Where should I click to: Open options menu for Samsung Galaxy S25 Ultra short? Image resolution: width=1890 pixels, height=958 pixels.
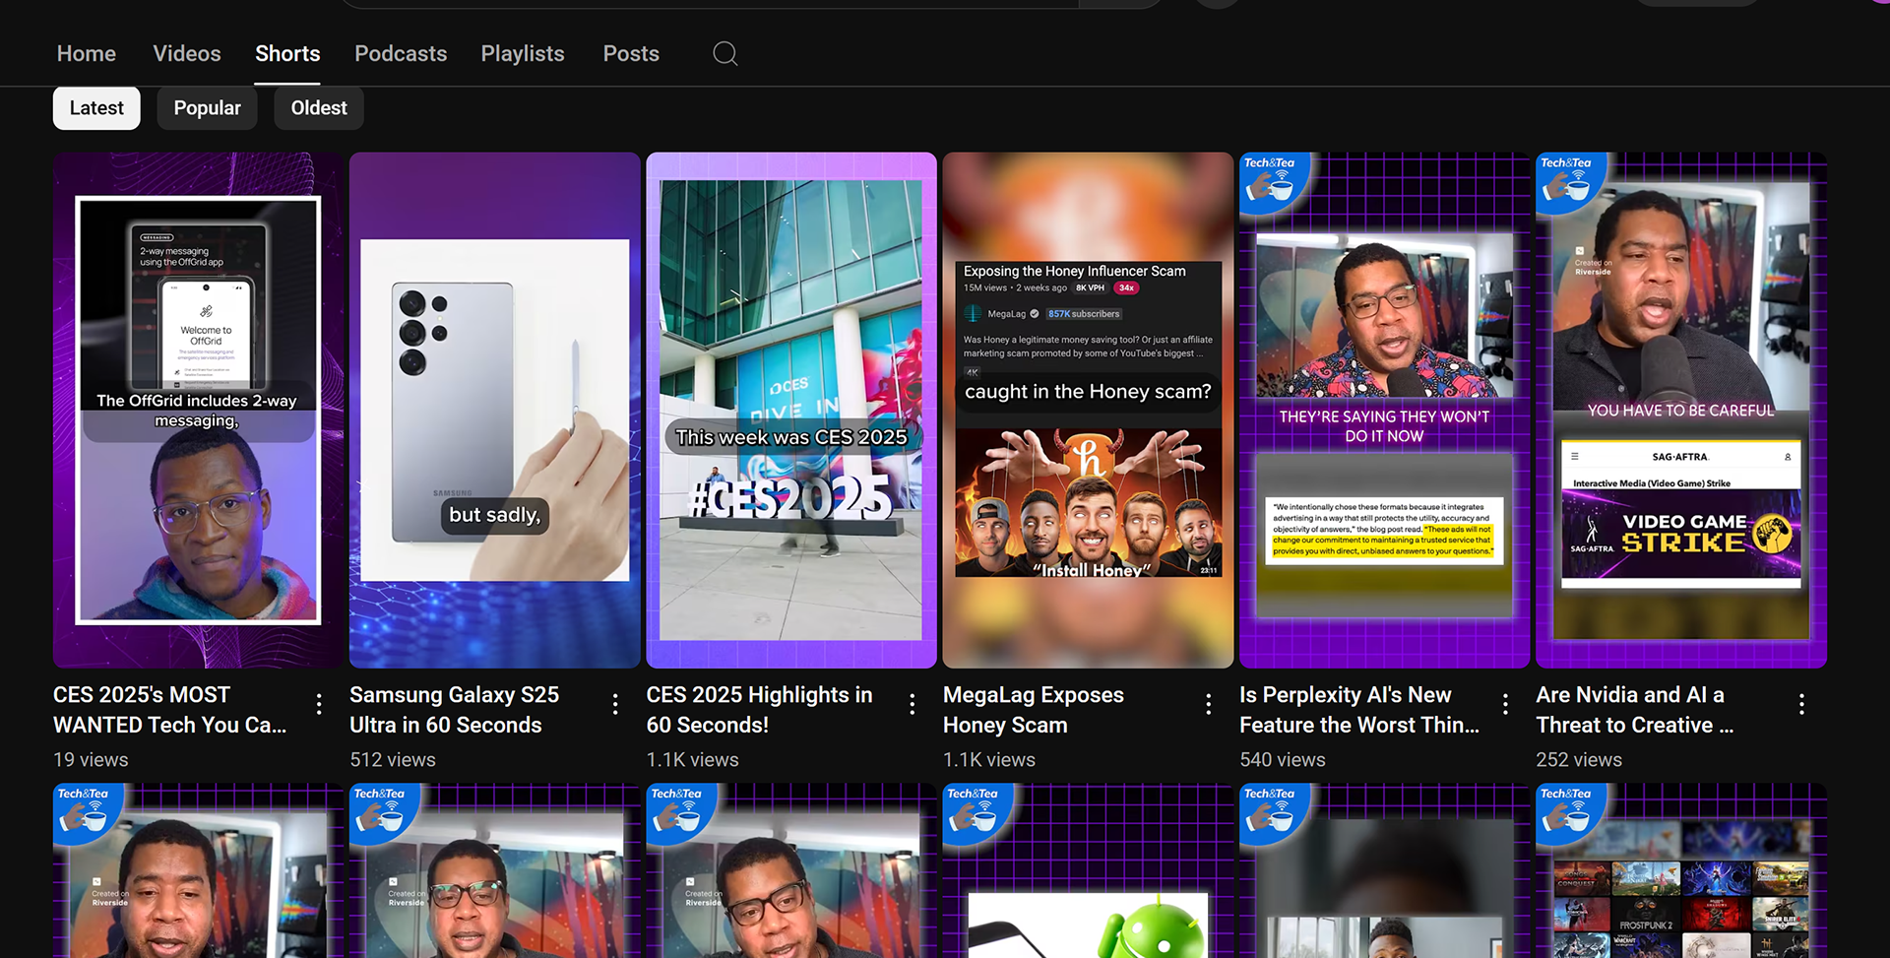pos(615,704)
